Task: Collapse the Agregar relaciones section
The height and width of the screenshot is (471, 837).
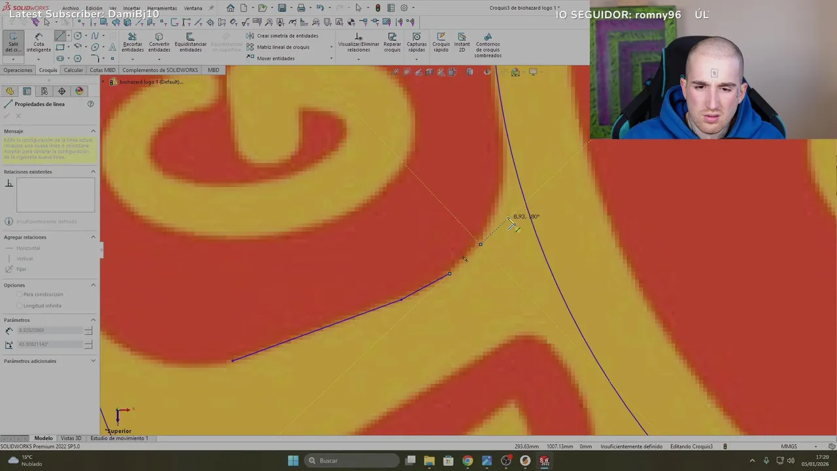Action: (93, 237)
